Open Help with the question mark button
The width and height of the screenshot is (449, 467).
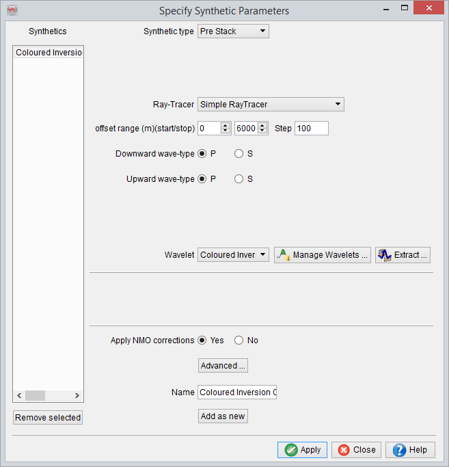point(410,450)
